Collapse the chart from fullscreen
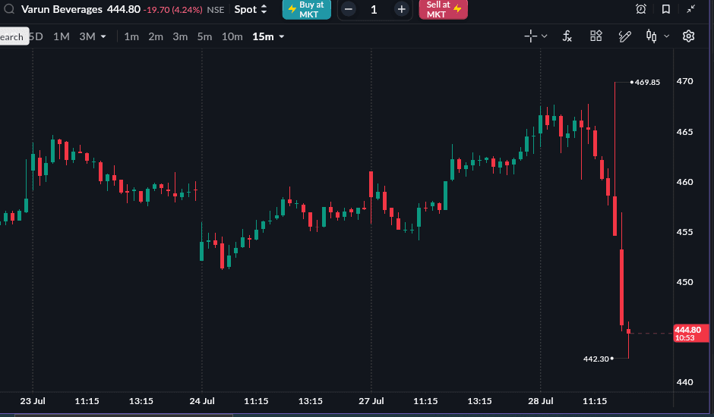 click(x=690, y=8)
